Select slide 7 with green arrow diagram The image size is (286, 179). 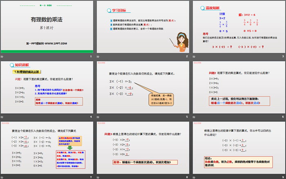coord(47,148)
